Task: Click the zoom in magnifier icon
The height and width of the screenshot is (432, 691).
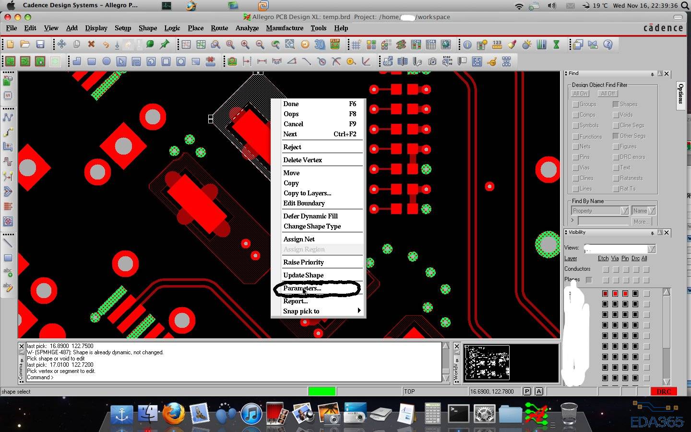Action: pyautogui.click(x=245, y=45)
